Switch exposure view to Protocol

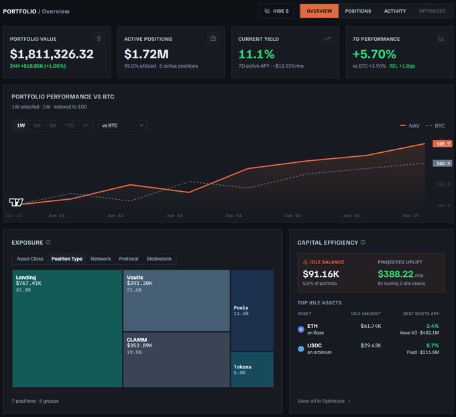tap(129, 259)
